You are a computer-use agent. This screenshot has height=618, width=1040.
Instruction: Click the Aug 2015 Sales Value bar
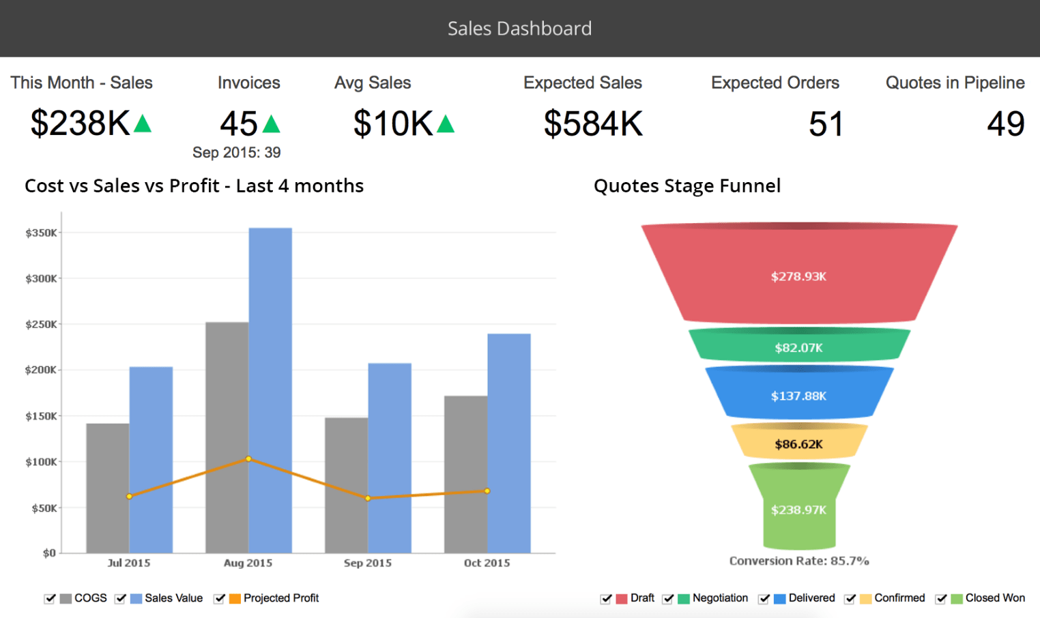pyautogui.click(x=270, y=390)
